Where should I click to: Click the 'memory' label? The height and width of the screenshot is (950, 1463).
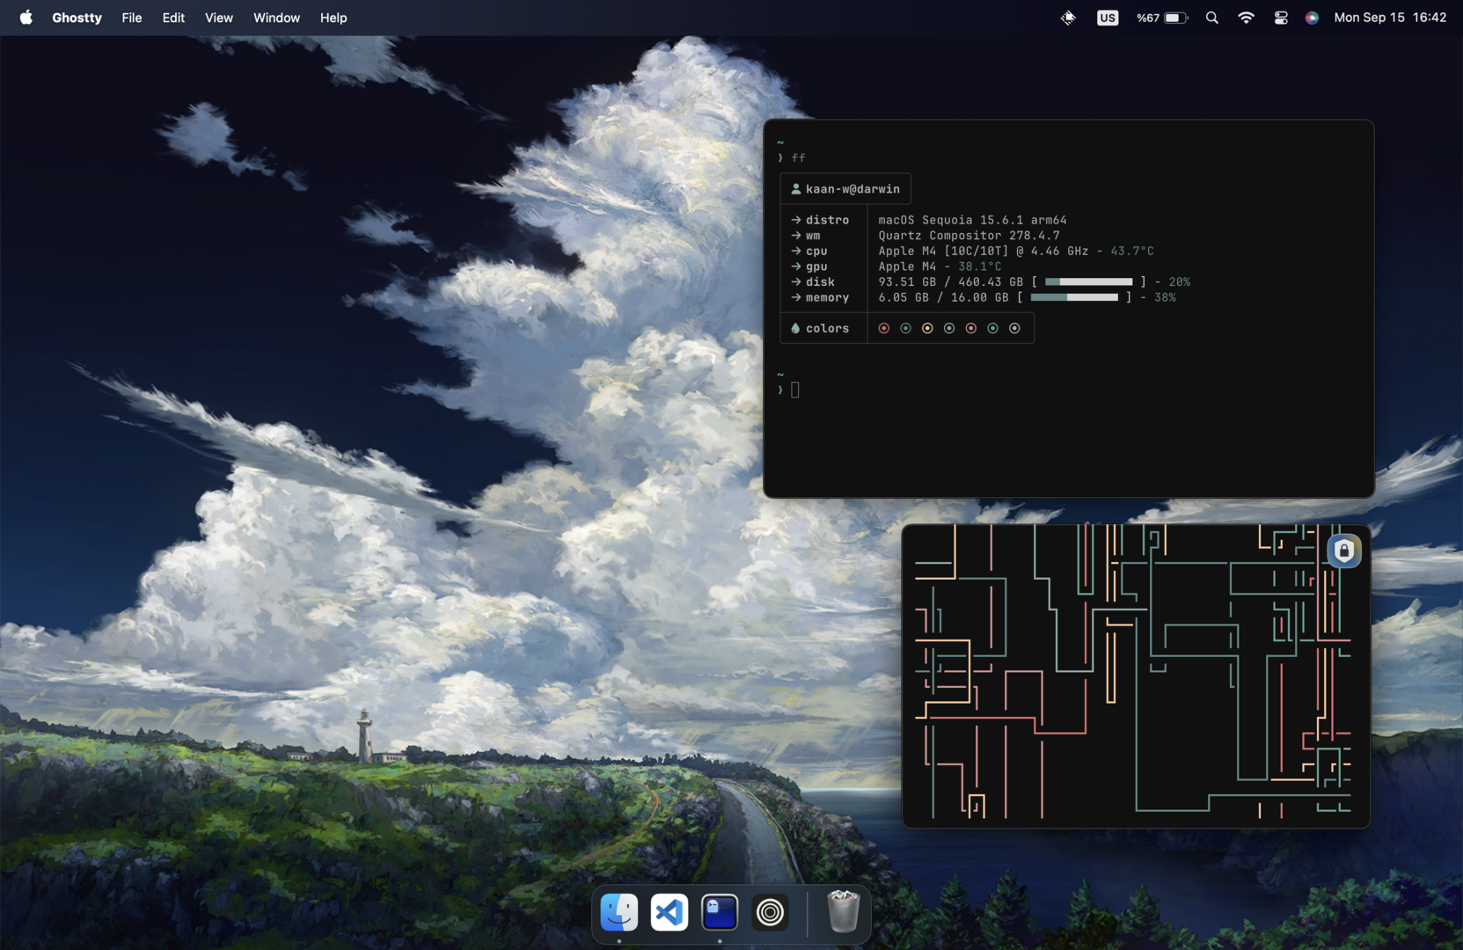click(x=827, y=297)
